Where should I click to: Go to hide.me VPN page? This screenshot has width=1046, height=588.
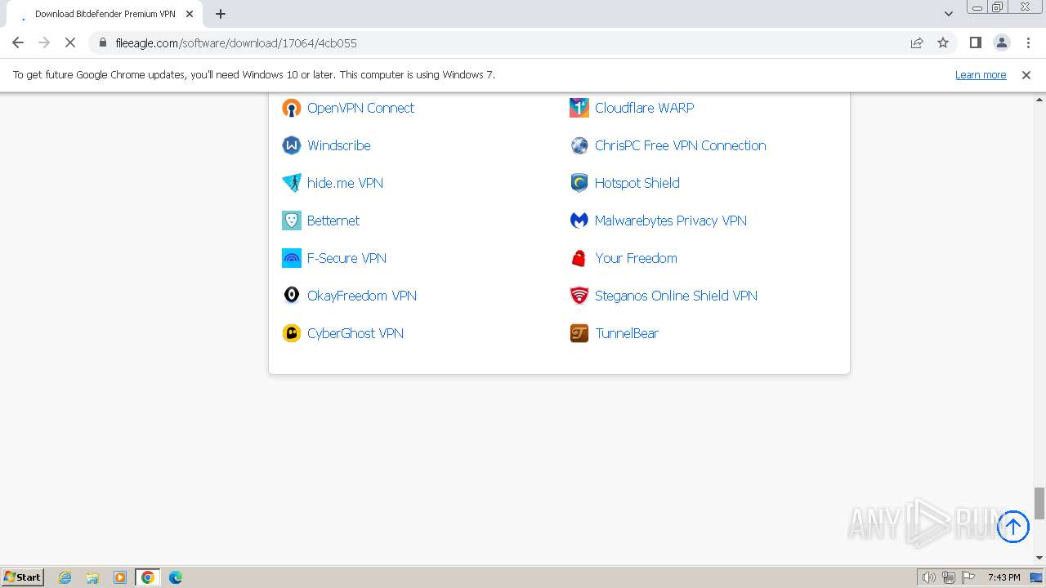click(345, 183)
